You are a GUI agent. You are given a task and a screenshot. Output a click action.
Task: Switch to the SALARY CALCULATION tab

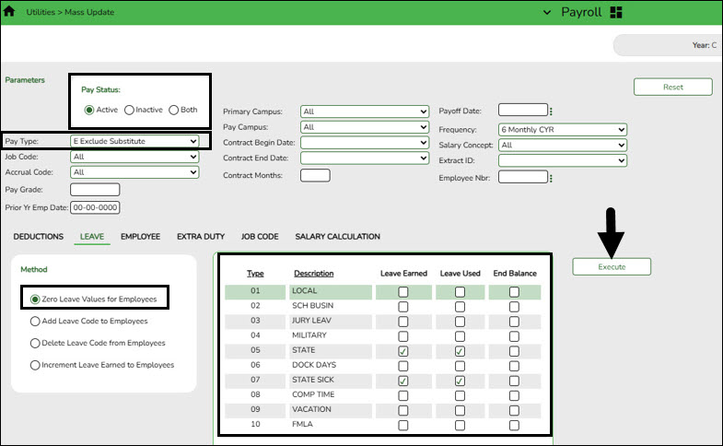(x=337, y=237)
